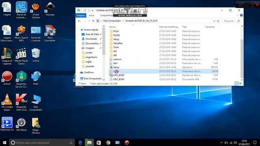Open Microsoft Edge from the taskbar
This screenshot has width=260, height=146.
pos(80,142)
